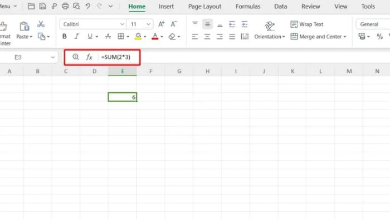Select cell E3 containing 6
390x219 pixels.
pos(123,97)
